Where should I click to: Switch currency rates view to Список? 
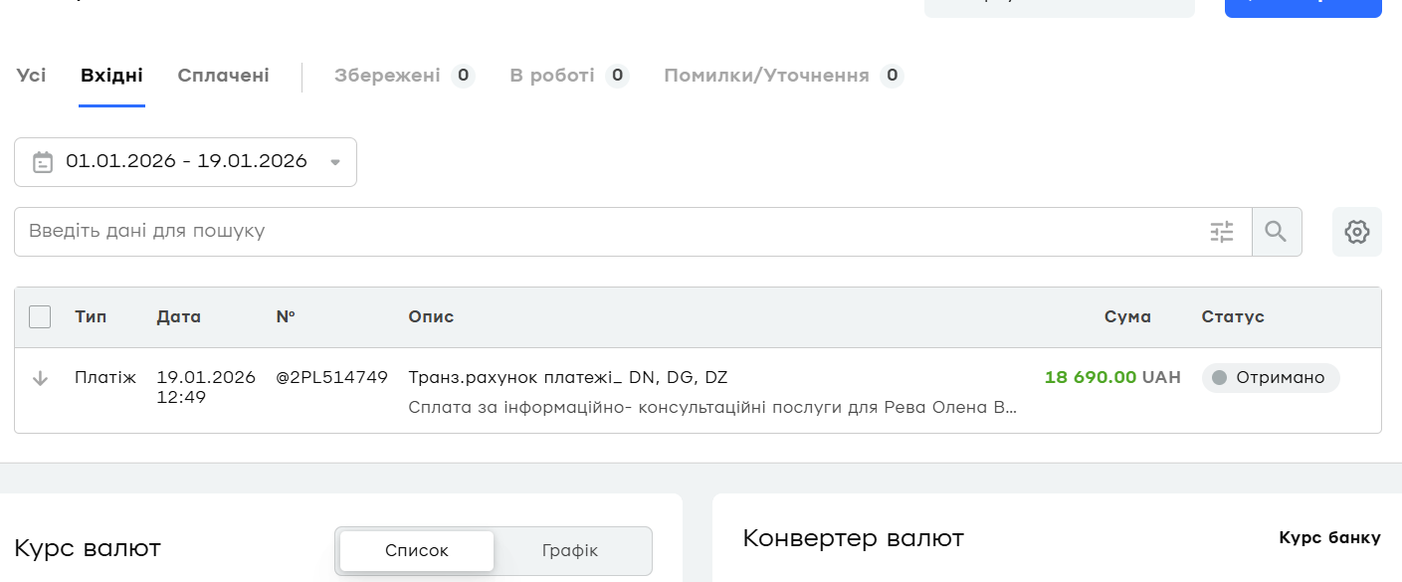[417, 550]
